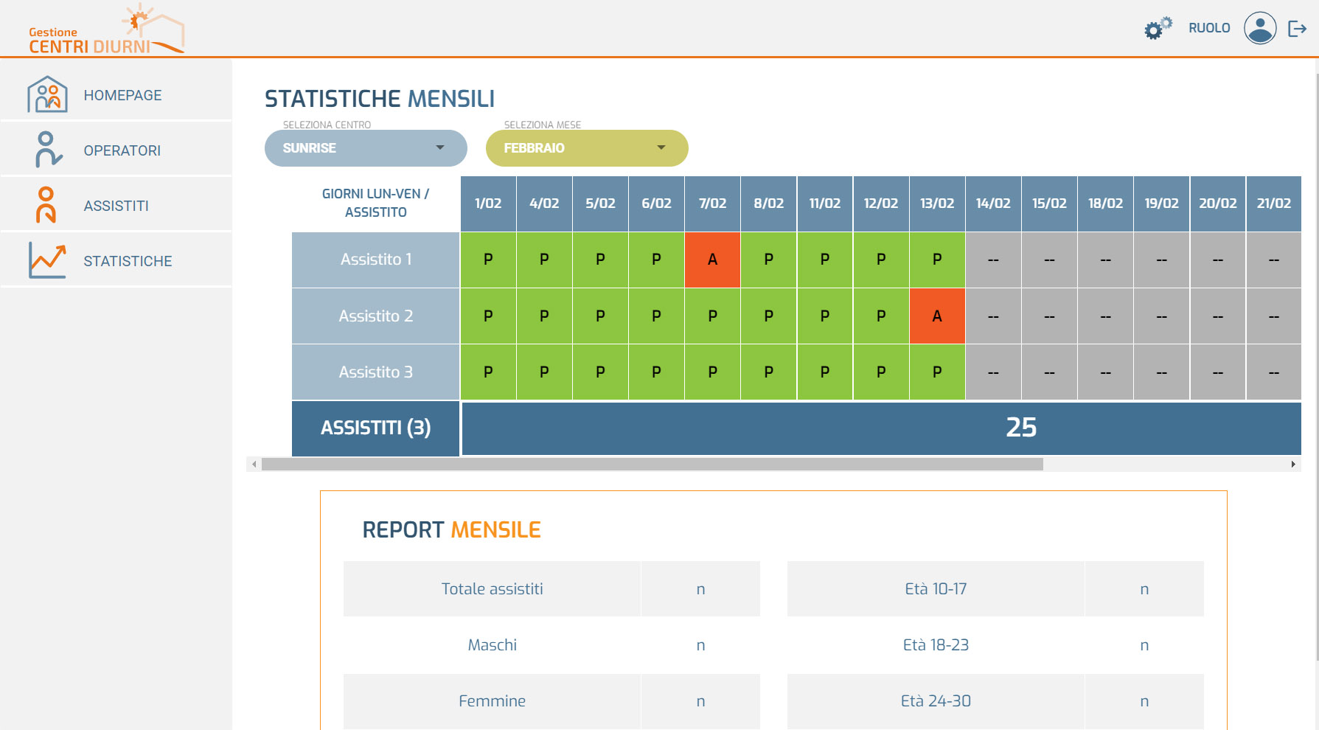Viewport: 1319px width, 730px height.
Task: Expand the FEBBRAIO mese dropdown
Action: 587,148
